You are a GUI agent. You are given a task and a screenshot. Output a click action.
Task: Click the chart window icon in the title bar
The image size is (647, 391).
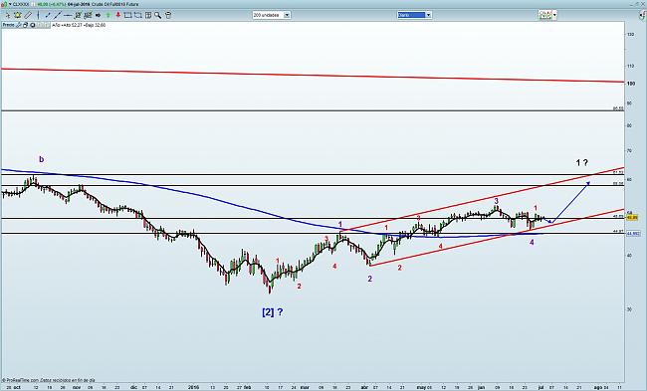[4, 5]
